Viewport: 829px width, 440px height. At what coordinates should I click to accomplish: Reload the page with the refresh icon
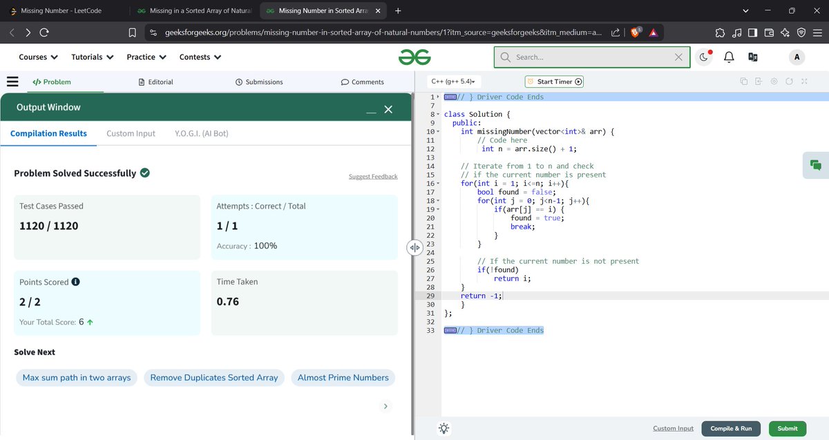coord(44,32)
